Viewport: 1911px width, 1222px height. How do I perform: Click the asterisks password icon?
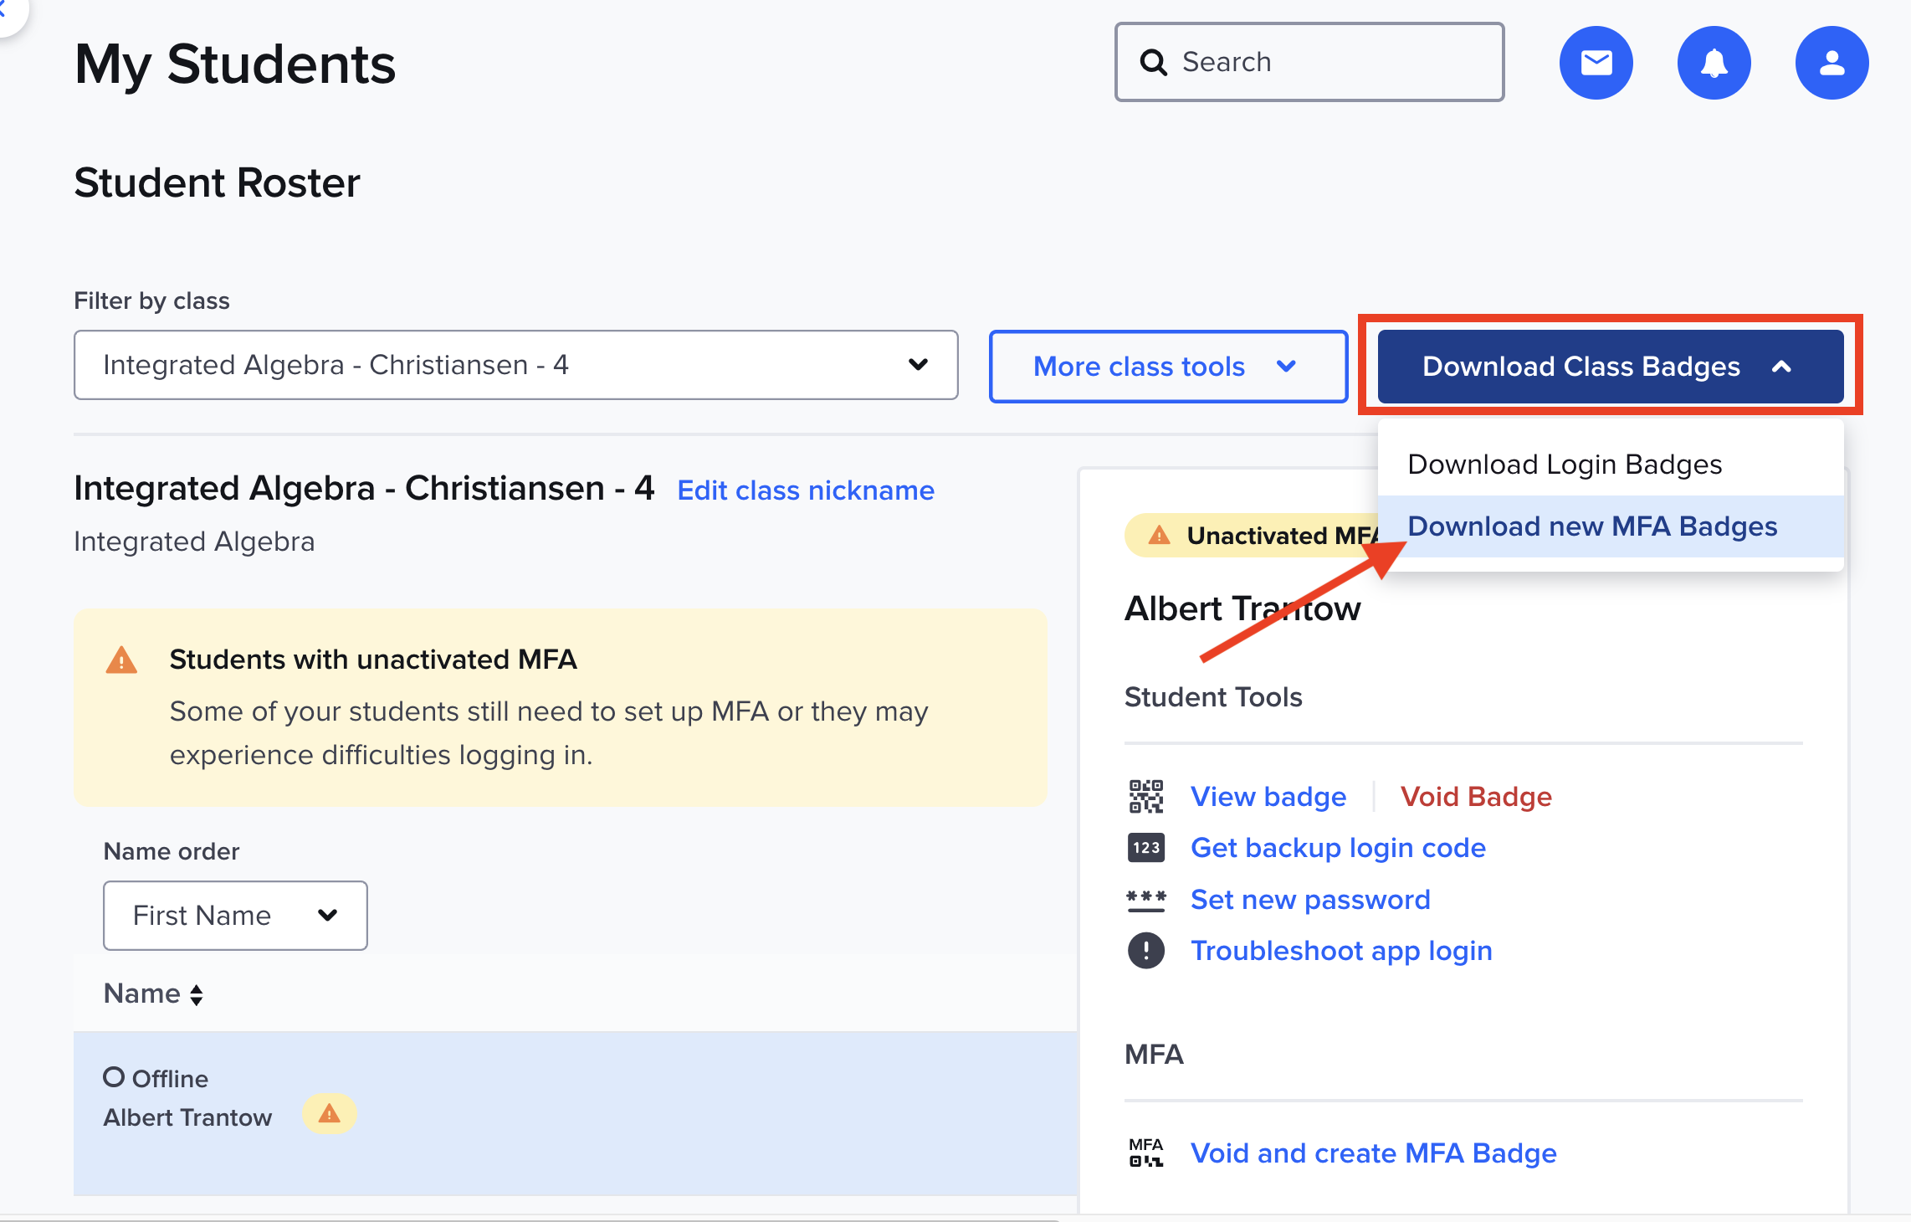(x=1145, y=899)
